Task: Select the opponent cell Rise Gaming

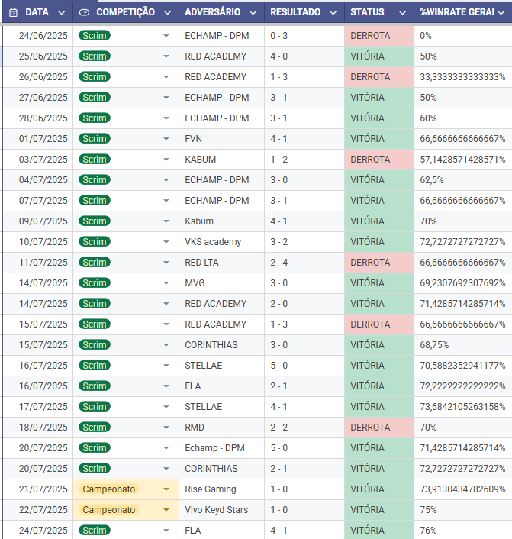Action: (x=221, y=489)
